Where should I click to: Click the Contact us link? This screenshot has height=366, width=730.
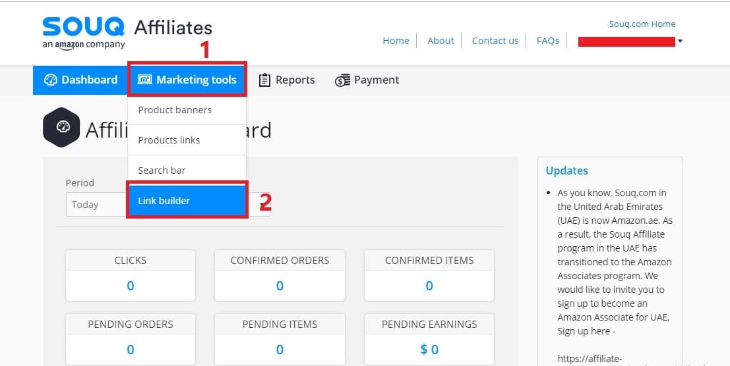tap(495, 41)
